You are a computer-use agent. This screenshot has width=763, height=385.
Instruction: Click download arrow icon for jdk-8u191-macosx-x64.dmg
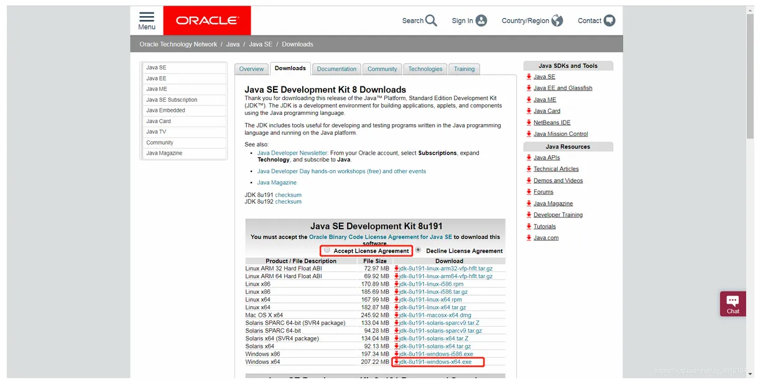(x=396, y=315)
